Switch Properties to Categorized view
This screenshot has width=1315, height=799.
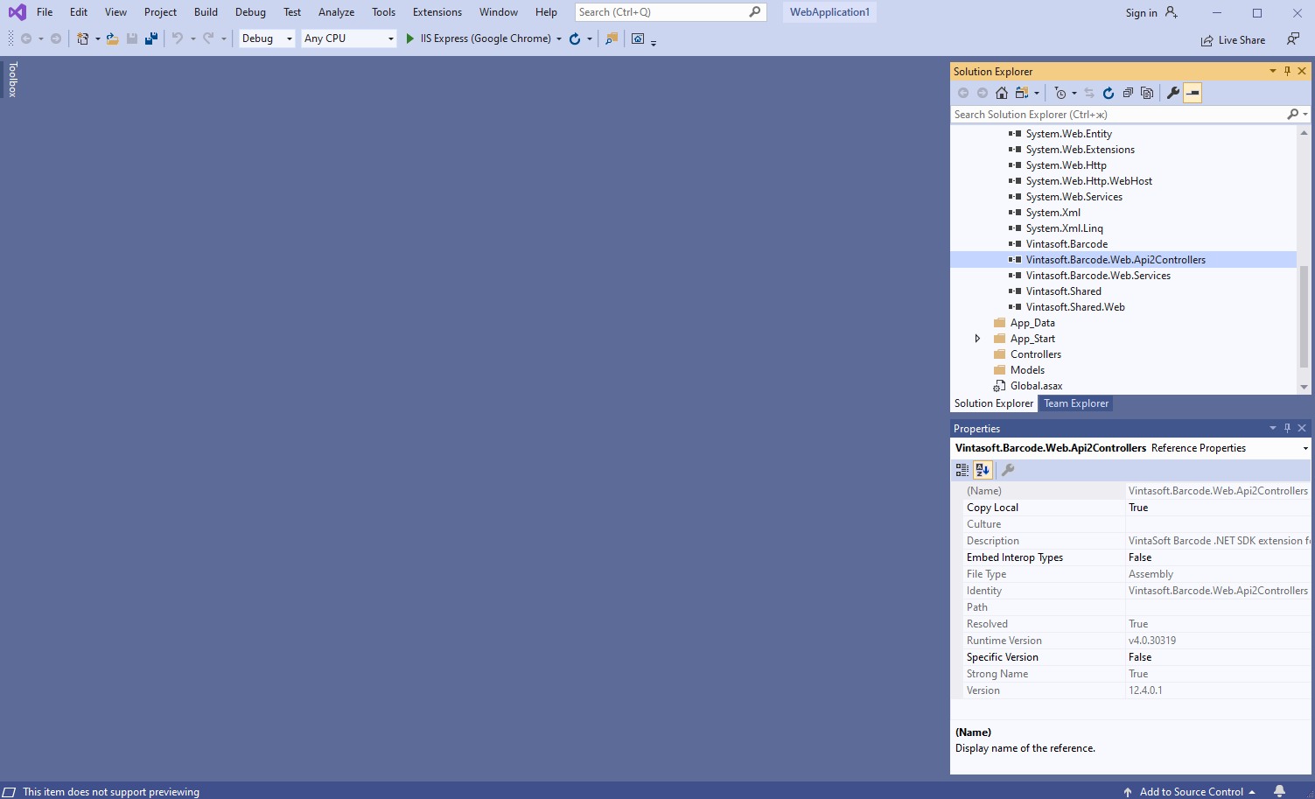(x=962, y=470)
